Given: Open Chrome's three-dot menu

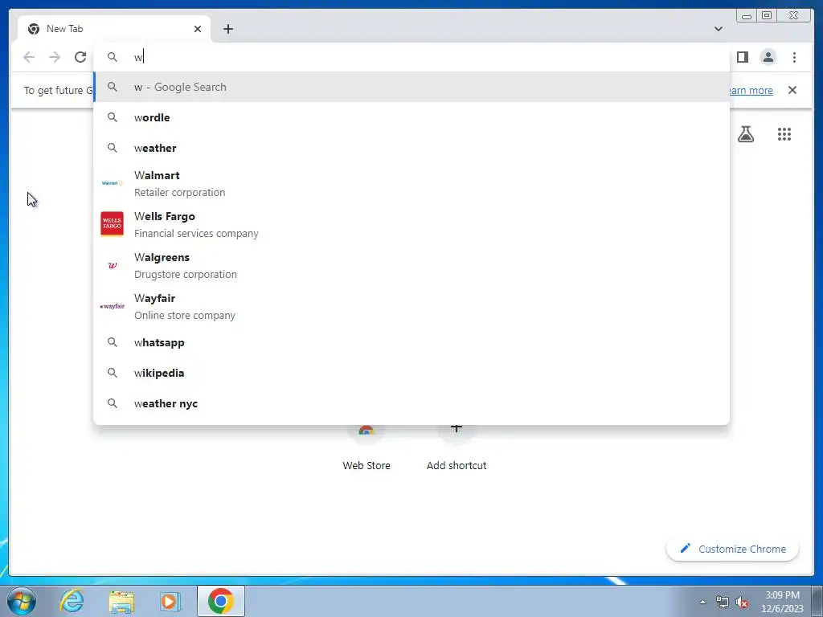Looking at the screenshot, I should (x=794, y=57).
